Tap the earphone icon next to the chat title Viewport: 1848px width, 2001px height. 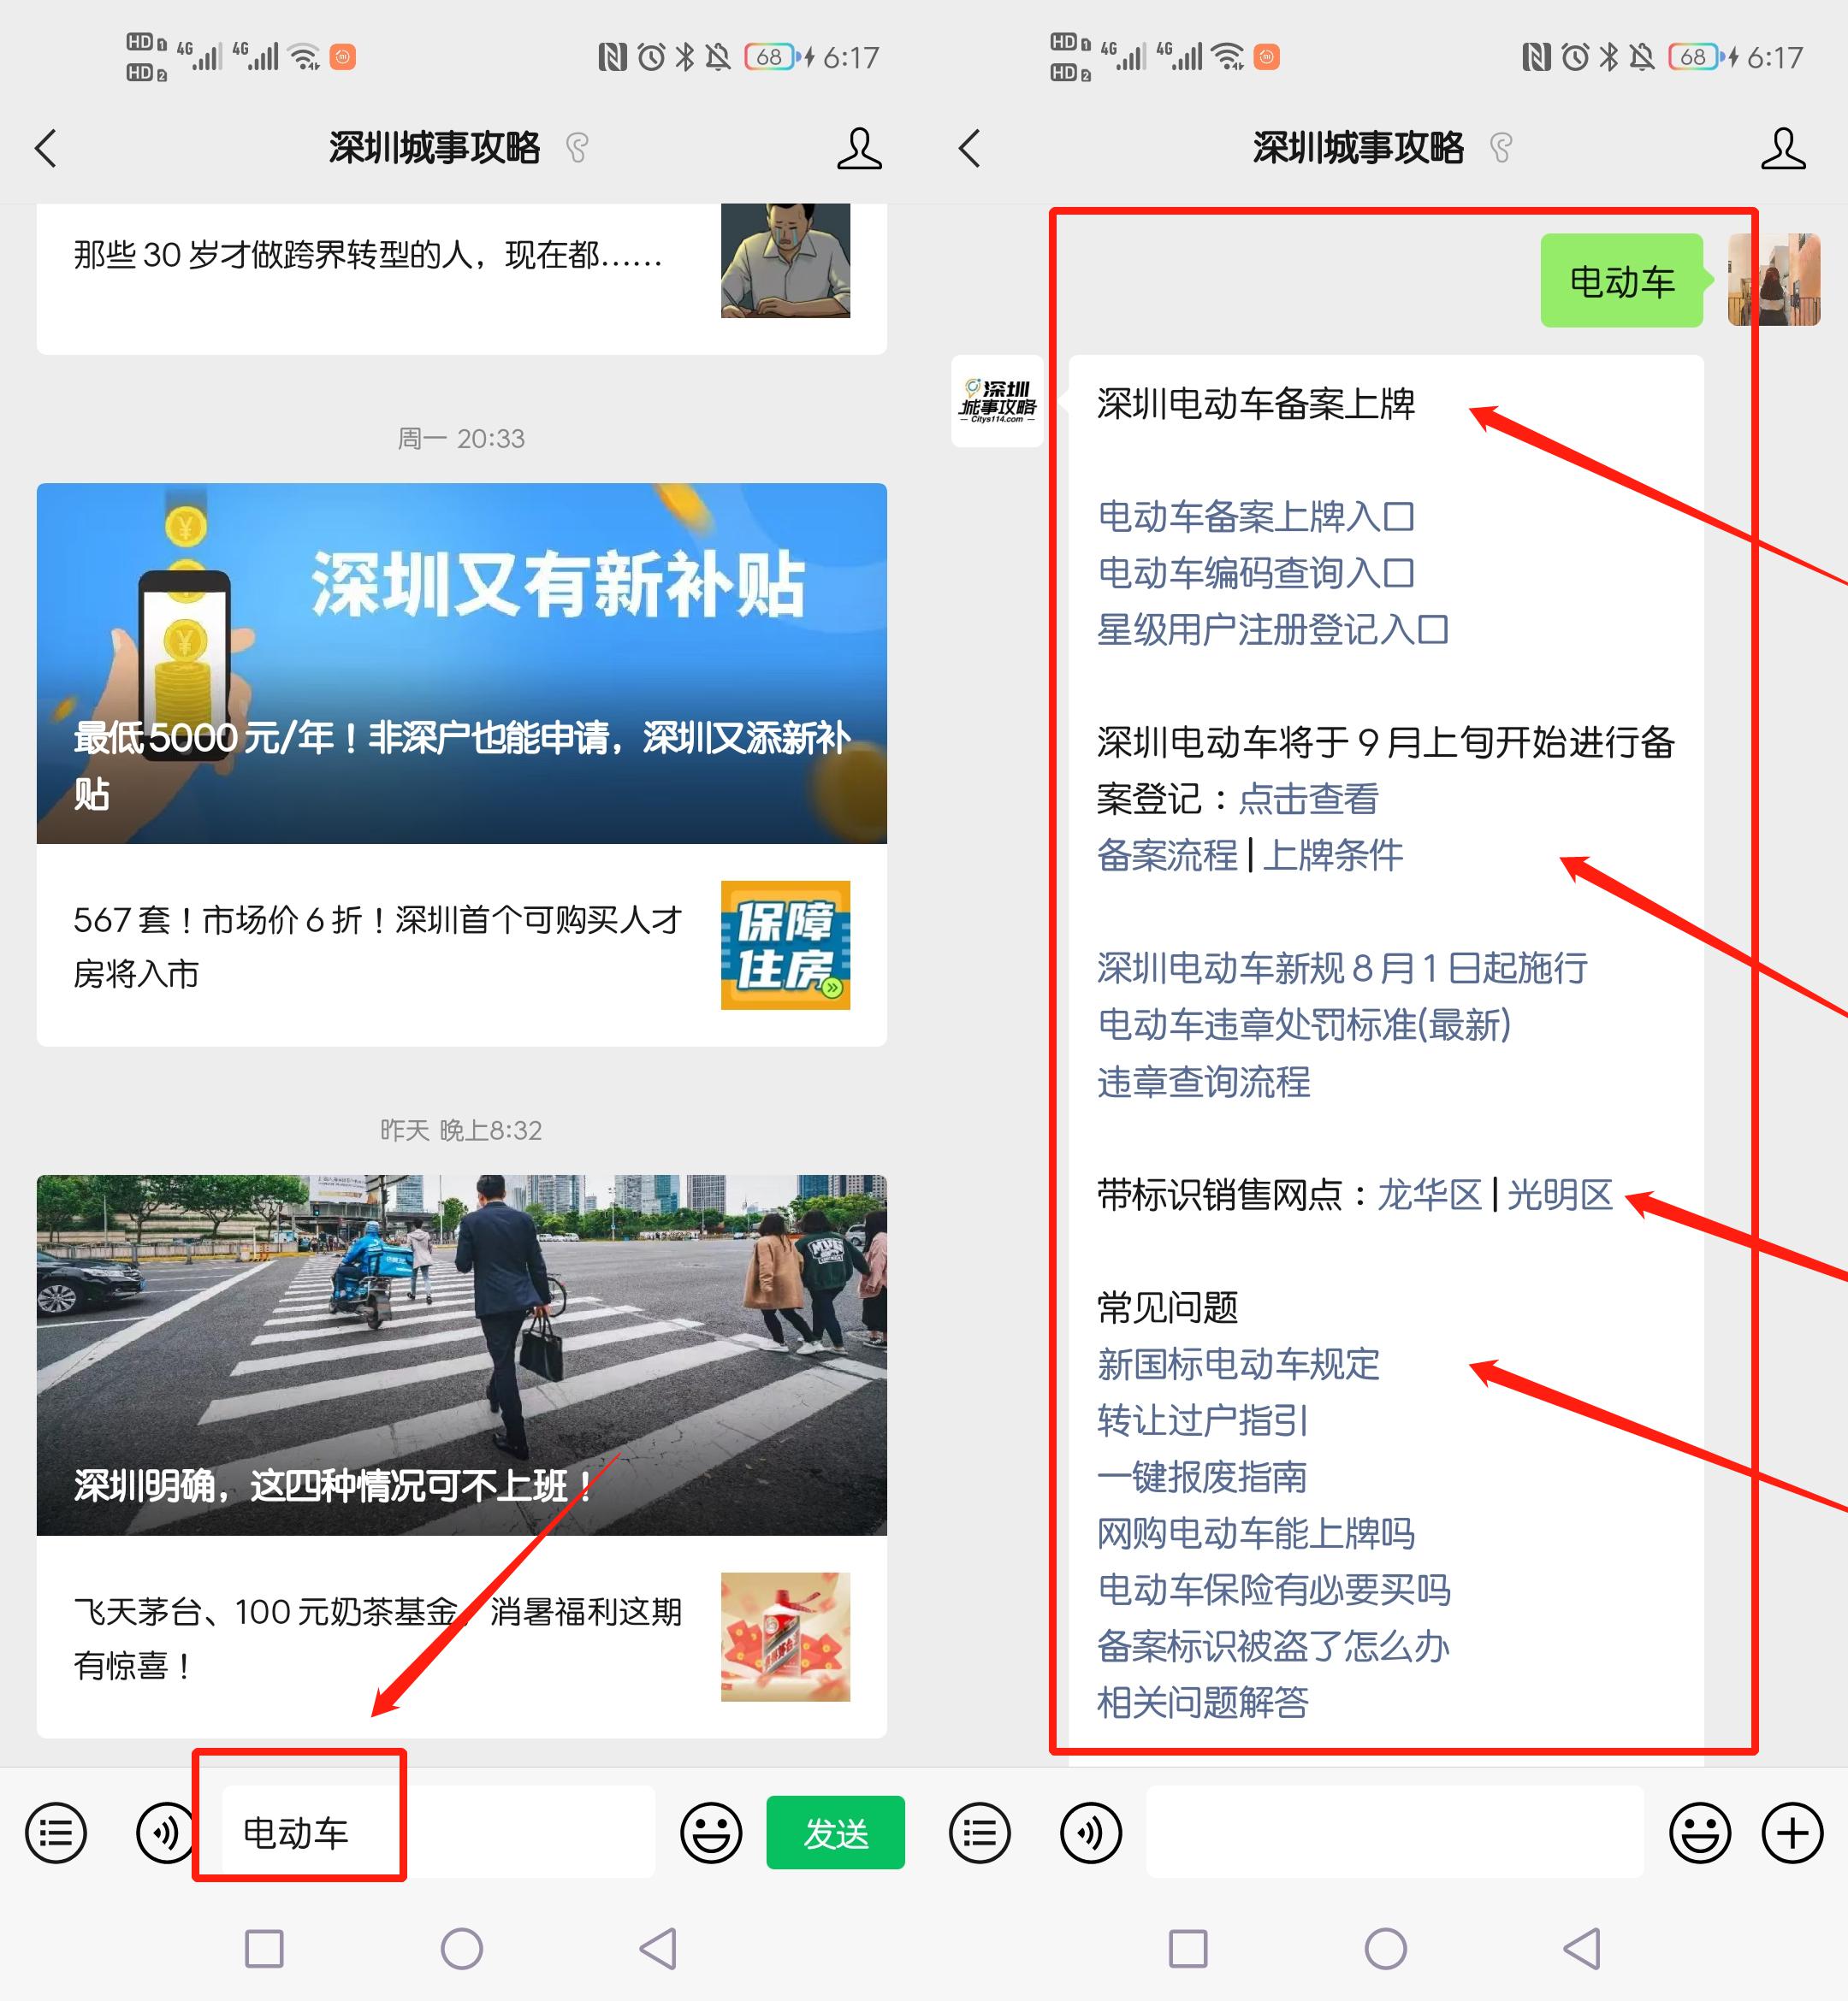(x=578, y=147)
